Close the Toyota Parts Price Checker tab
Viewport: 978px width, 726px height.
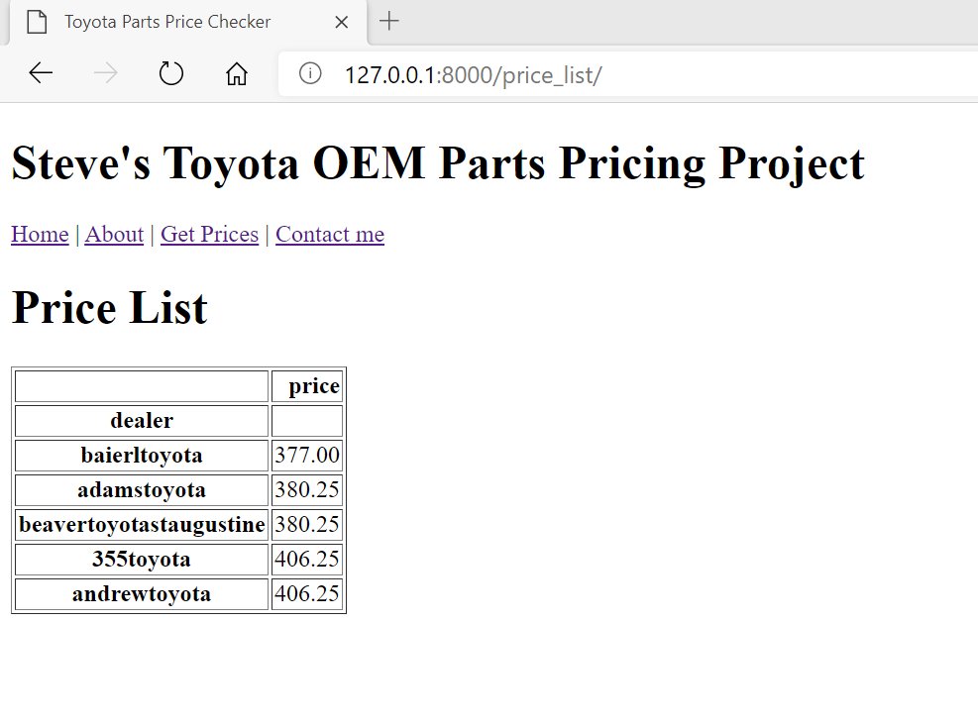tap(341, 23)
